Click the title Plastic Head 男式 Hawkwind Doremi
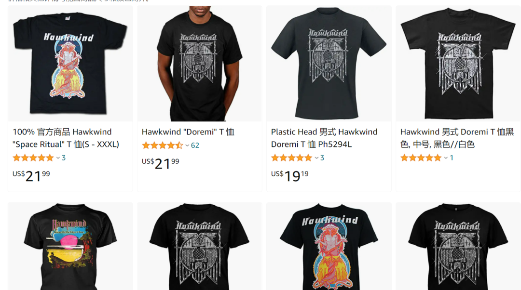 click(x=324, y=138)
